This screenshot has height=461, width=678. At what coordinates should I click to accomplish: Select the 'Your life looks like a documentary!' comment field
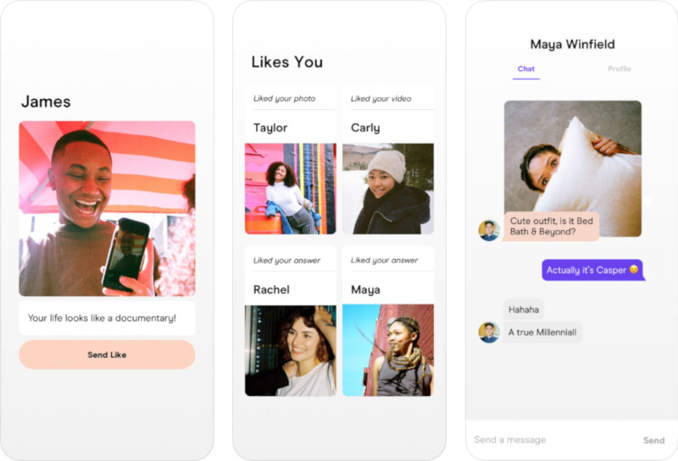pos(107,318)
